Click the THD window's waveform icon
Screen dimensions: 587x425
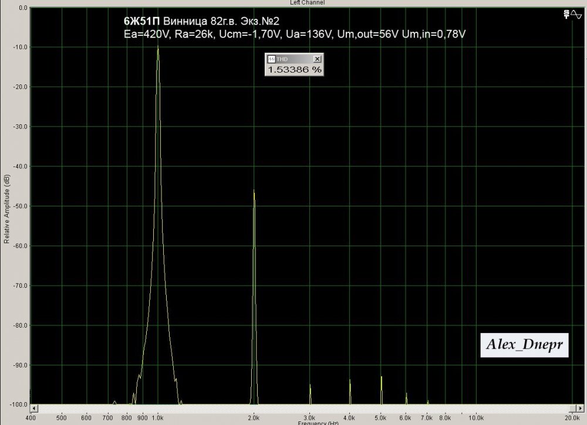(272, 59)
